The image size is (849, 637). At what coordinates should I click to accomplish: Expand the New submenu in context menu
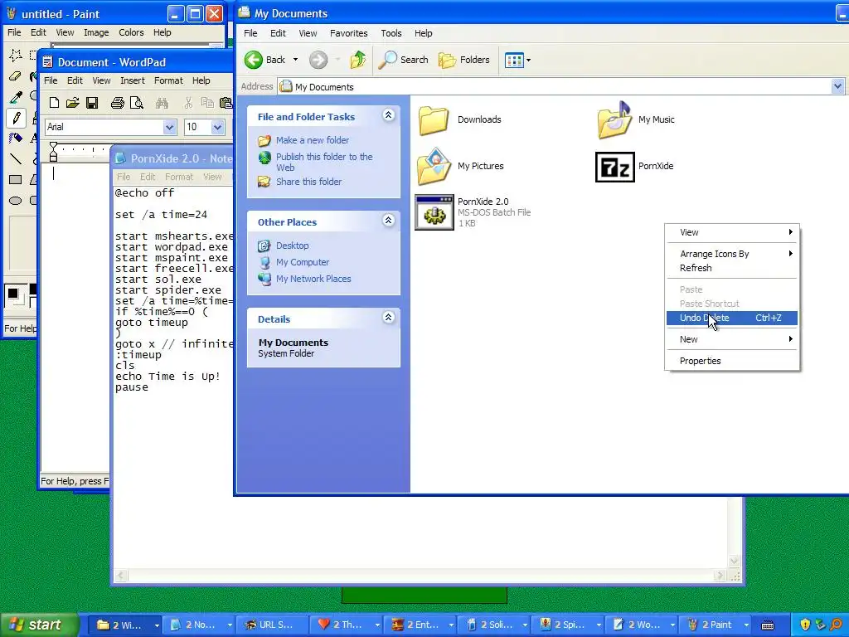click(x=732, y=339)
